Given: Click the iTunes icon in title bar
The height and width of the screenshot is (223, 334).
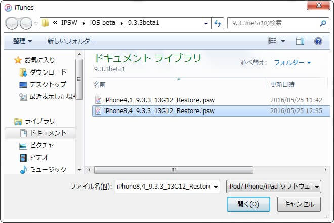Looking at the screenshot, I should (x=8, y=8).
